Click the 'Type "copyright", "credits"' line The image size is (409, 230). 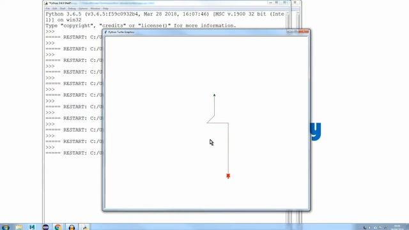141,26
